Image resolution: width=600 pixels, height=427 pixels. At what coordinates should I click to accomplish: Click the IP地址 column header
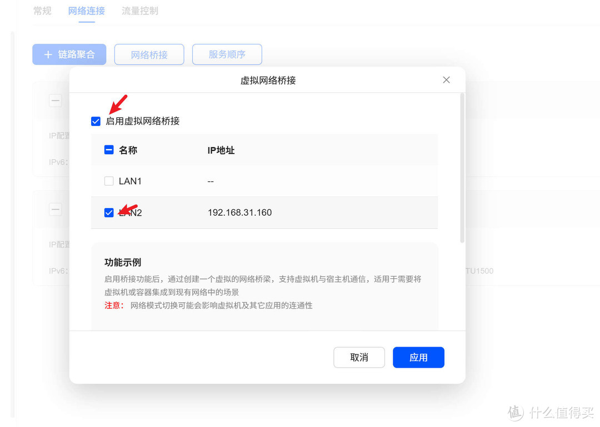tap(221, 149)
